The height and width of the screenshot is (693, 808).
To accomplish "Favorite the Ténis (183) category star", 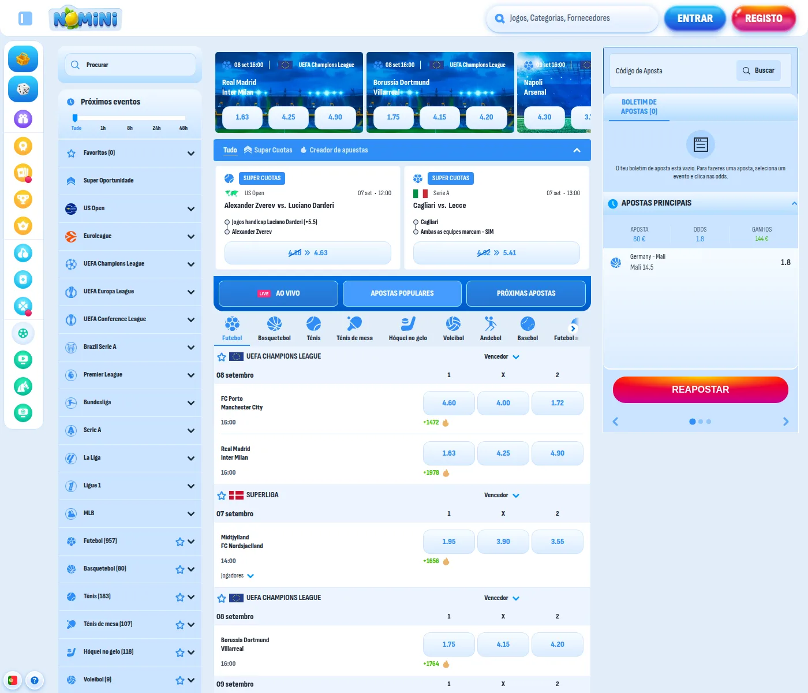I will click(x=180, y=597).
